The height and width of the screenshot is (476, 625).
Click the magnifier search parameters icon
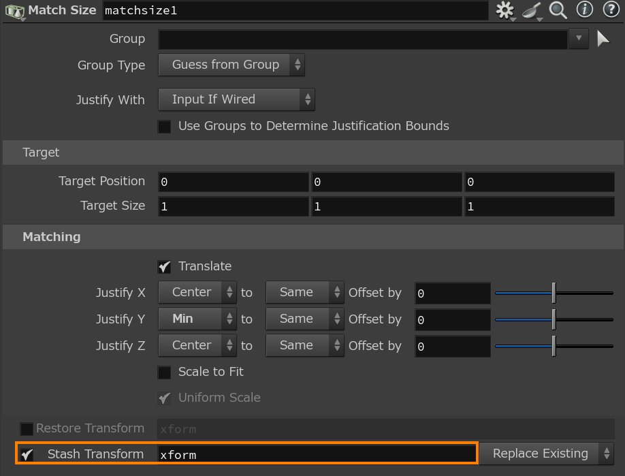[x=558, y=10]
